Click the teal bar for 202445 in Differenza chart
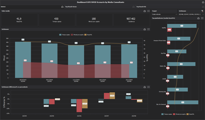This screenshot has height=120, width=205. (x=46, y=101)
